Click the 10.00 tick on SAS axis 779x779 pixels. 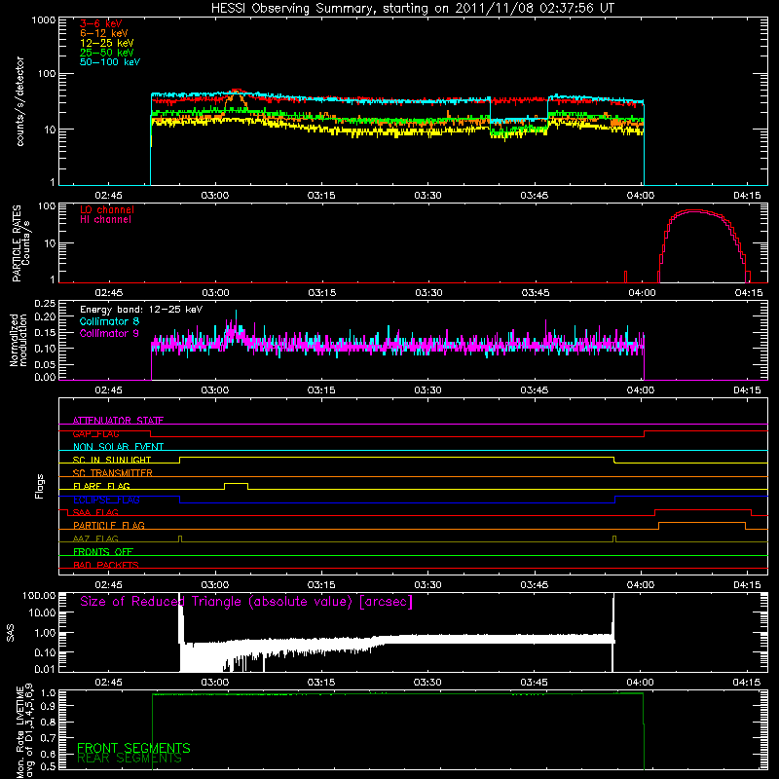pos(42,612)
